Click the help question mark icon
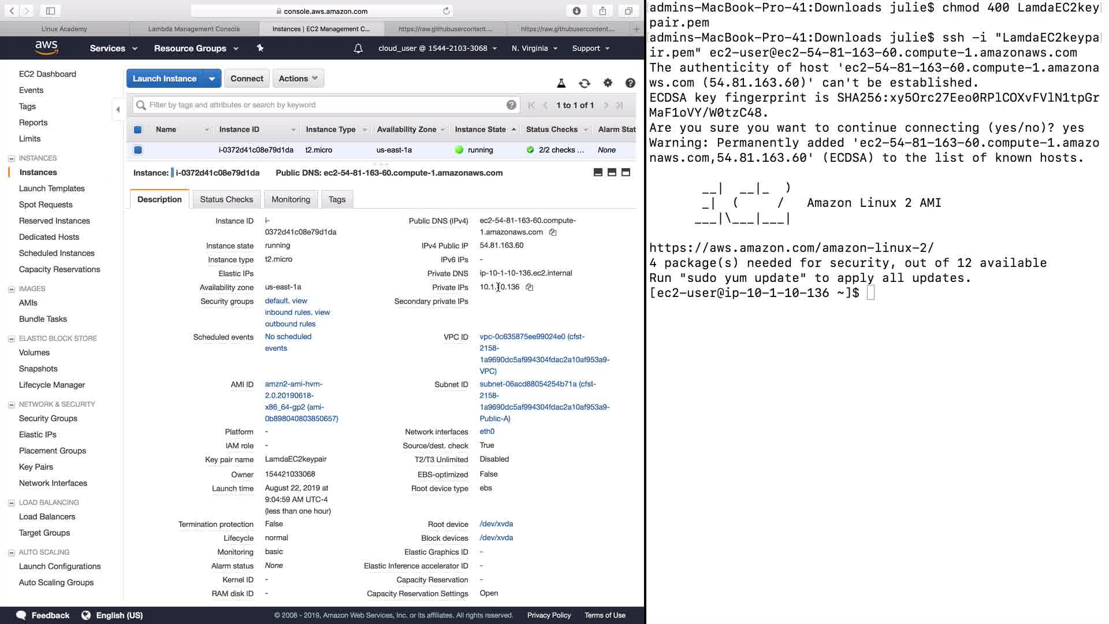 [630, 83]
